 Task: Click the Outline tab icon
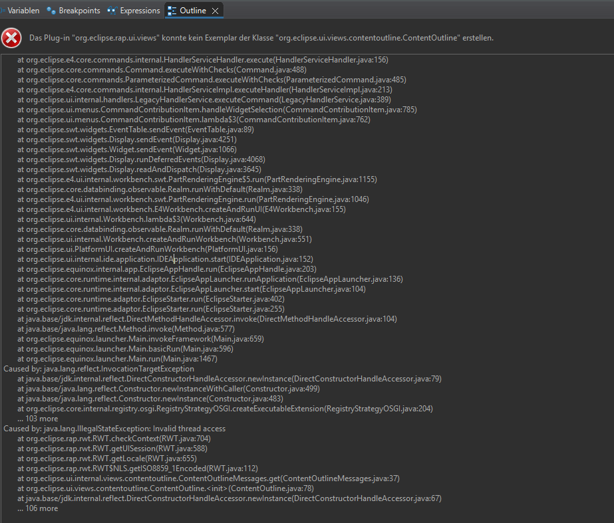click(x=172, y=11)
